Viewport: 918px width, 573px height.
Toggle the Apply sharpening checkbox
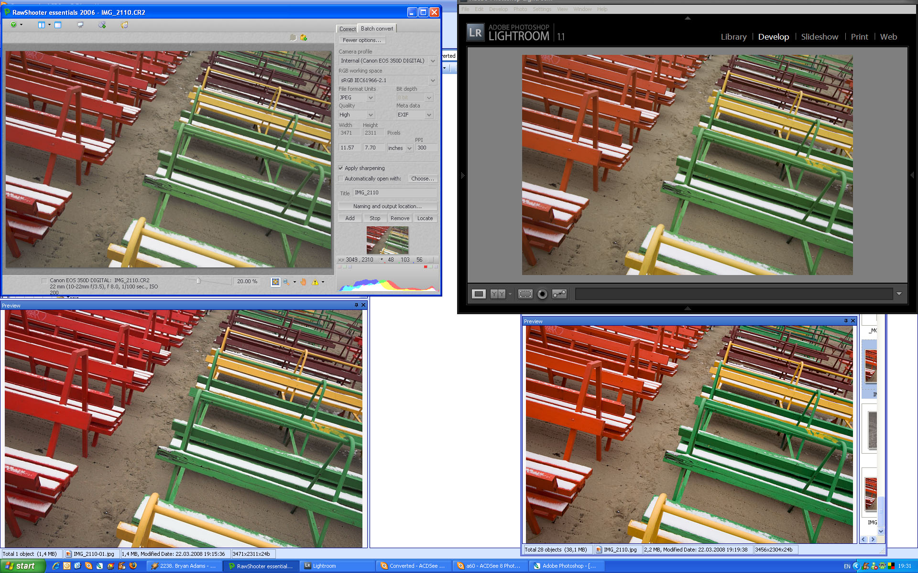coord(341,168)
